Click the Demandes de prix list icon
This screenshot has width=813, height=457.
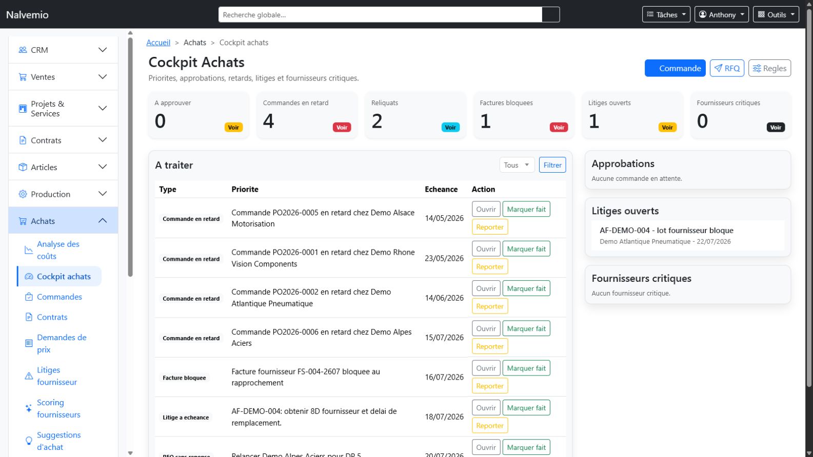[29, 343]
